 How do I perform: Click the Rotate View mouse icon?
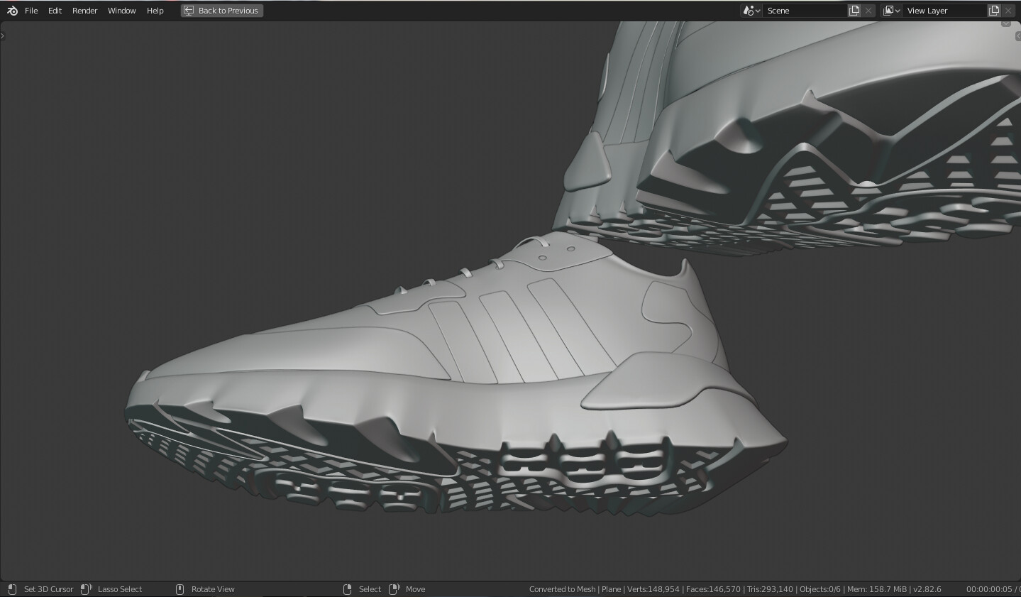pos(180,589)
